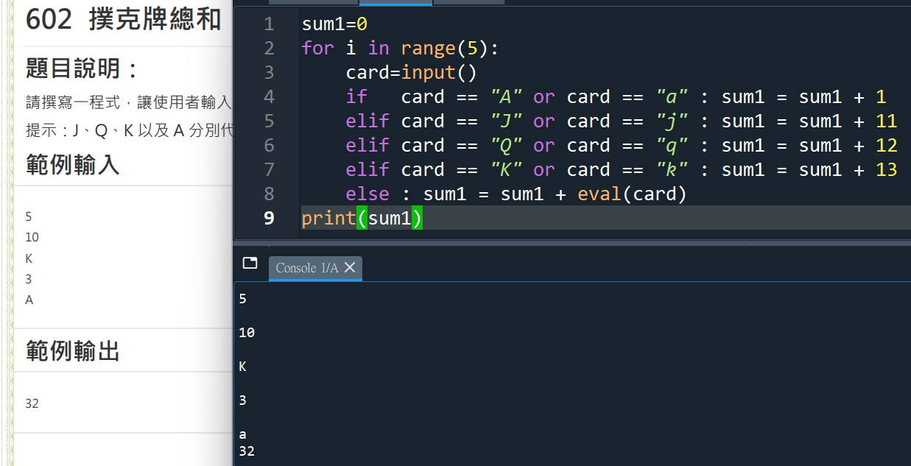
Task: Click the printed result 32 in the console
Action: pos(247,451)
